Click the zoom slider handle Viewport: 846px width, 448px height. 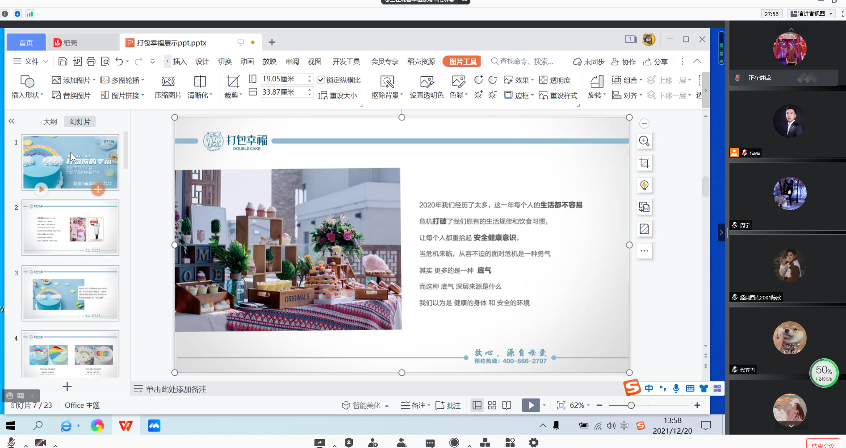[x=631, y=405]
